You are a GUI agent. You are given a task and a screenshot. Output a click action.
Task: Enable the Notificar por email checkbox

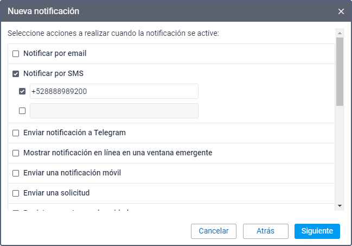pyautogui.click(x=16, y=54)
